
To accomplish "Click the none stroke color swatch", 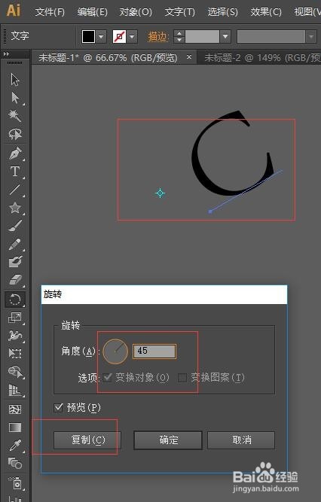I will [x=119, y=37].
